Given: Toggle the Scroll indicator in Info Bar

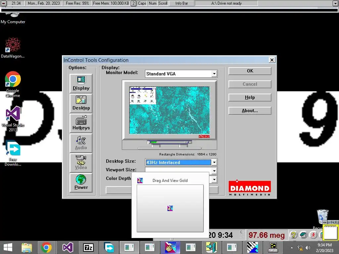Looking at the screenshot, I should [x=163, y=3].
